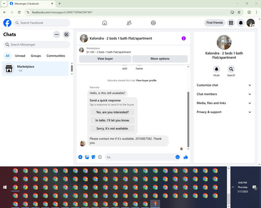Show hidden tray icons chevron

[233, 187]
